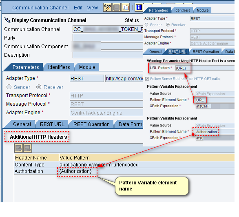Open the General sub-tab in main window
The height and width of the screenshot is (217, 239).
point(22,124)
